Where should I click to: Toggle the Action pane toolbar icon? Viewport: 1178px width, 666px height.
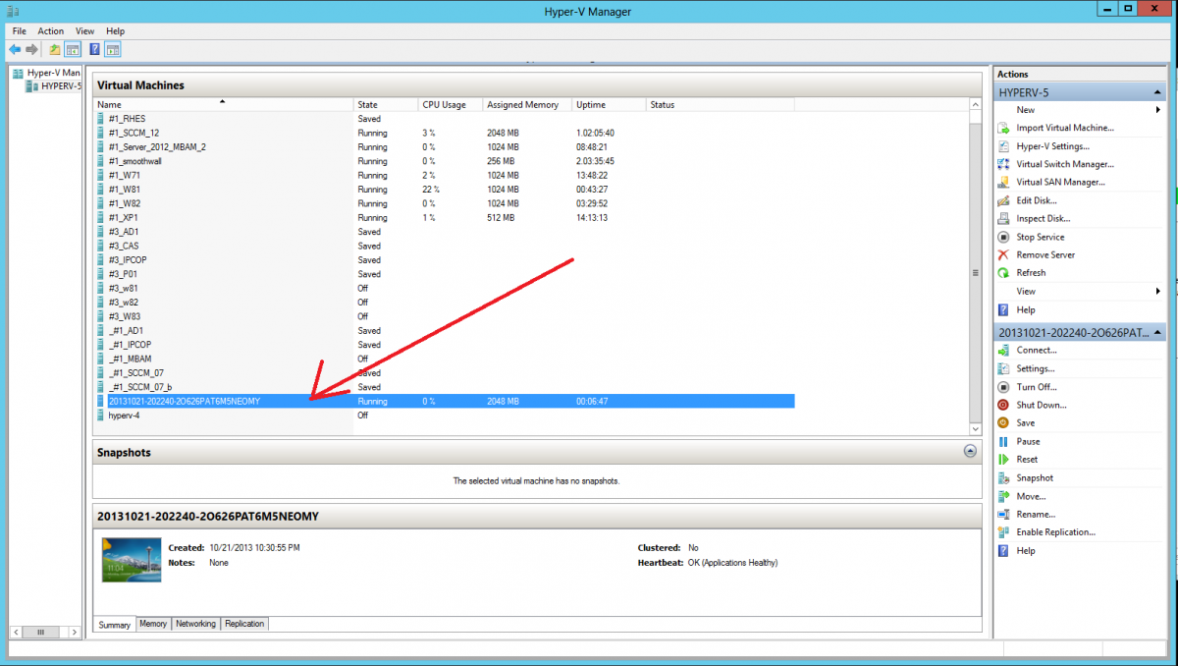tap(113, 49)
